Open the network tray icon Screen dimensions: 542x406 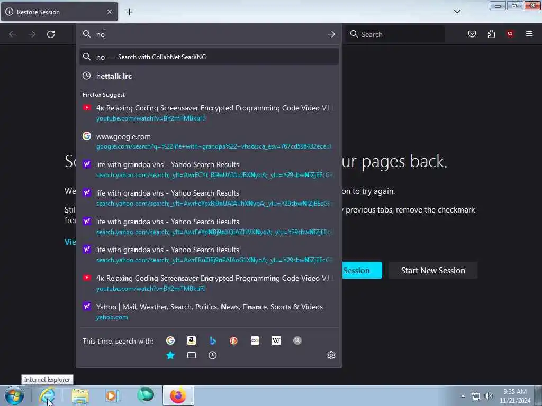[x=476, y=396]
